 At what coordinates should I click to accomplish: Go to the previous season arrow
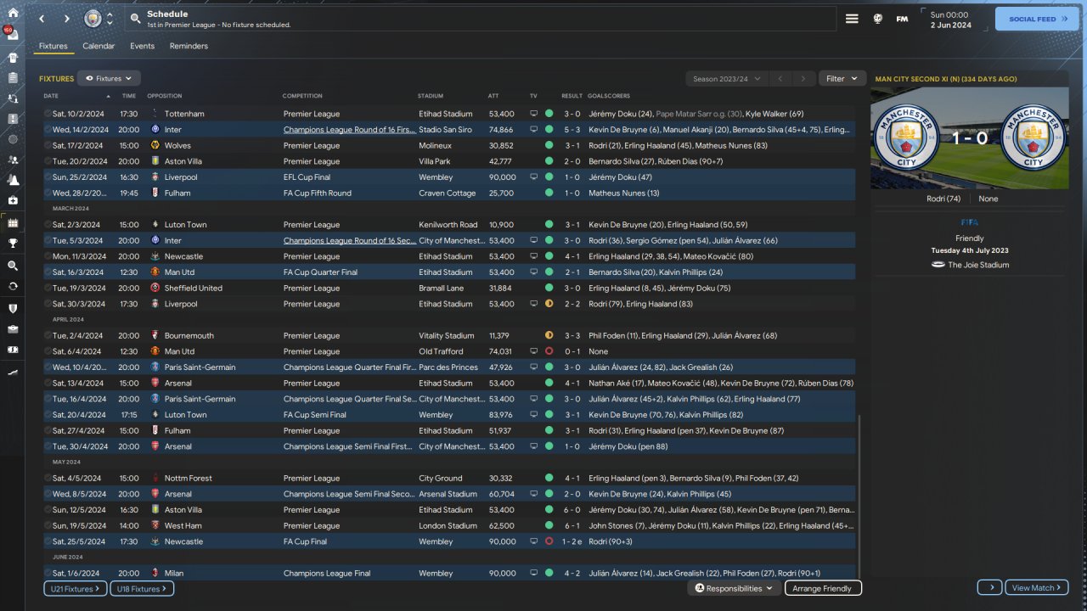click(780, 79)
